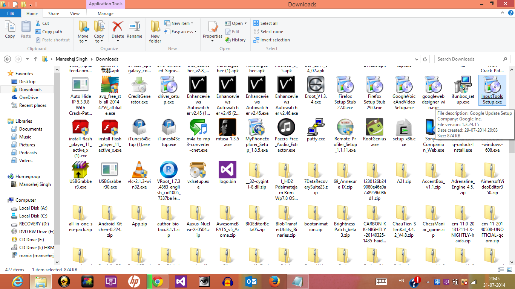Click the Copy path button

tap(49, 32)
